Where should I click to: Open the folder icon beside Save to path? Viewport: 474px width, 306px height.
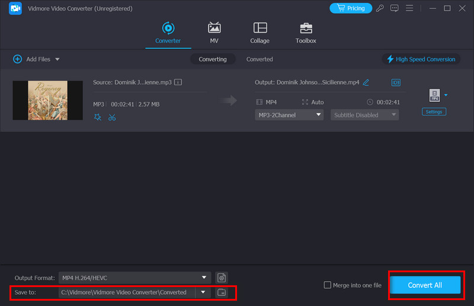[x=221, y=292]
